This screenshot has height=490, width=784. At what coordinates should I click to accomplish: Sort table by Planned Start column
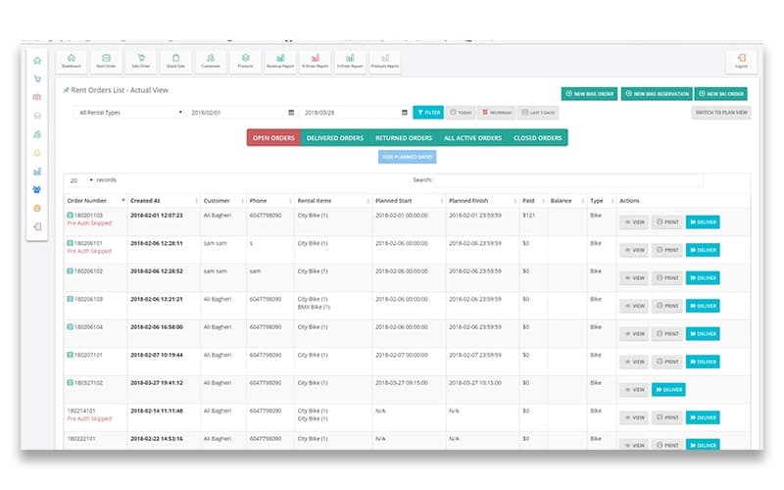click(409, 201)
